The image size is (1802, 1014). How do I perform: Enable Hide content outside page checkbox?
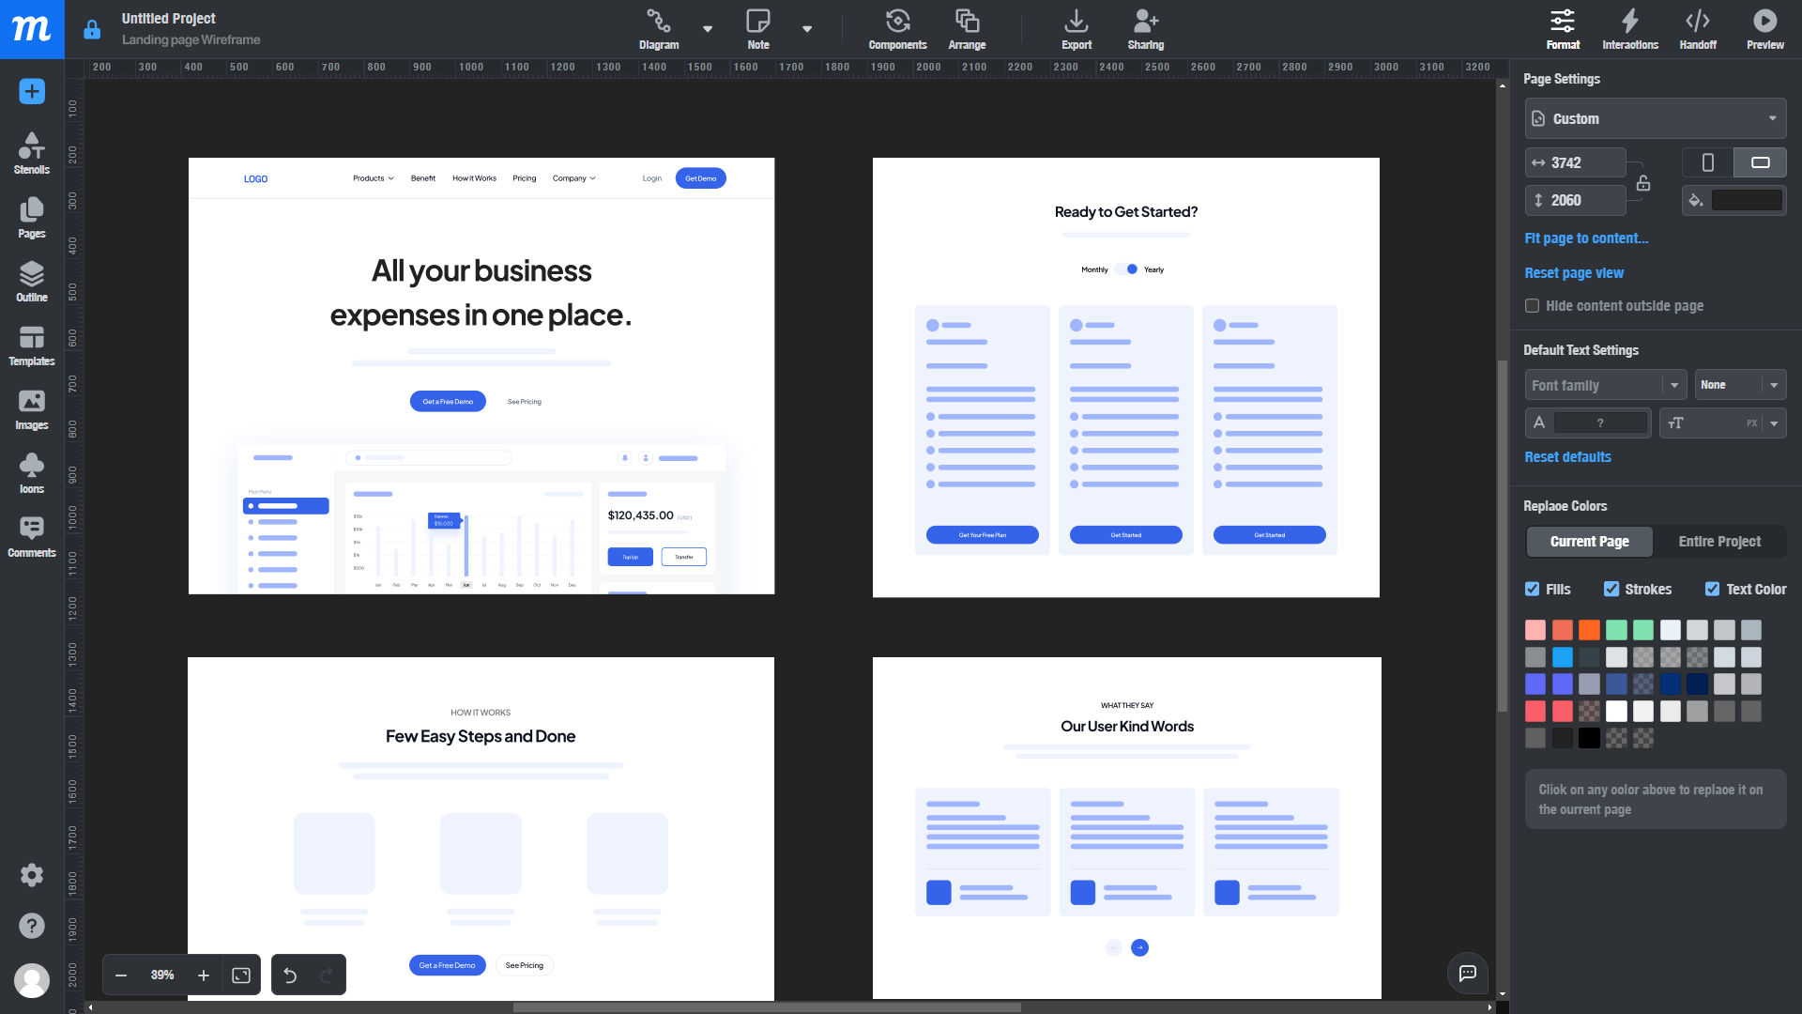click(x=1533, y=306)
